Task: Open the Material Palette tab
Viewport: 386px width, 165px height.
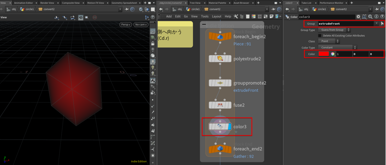Action: click(x=217, y=3)
